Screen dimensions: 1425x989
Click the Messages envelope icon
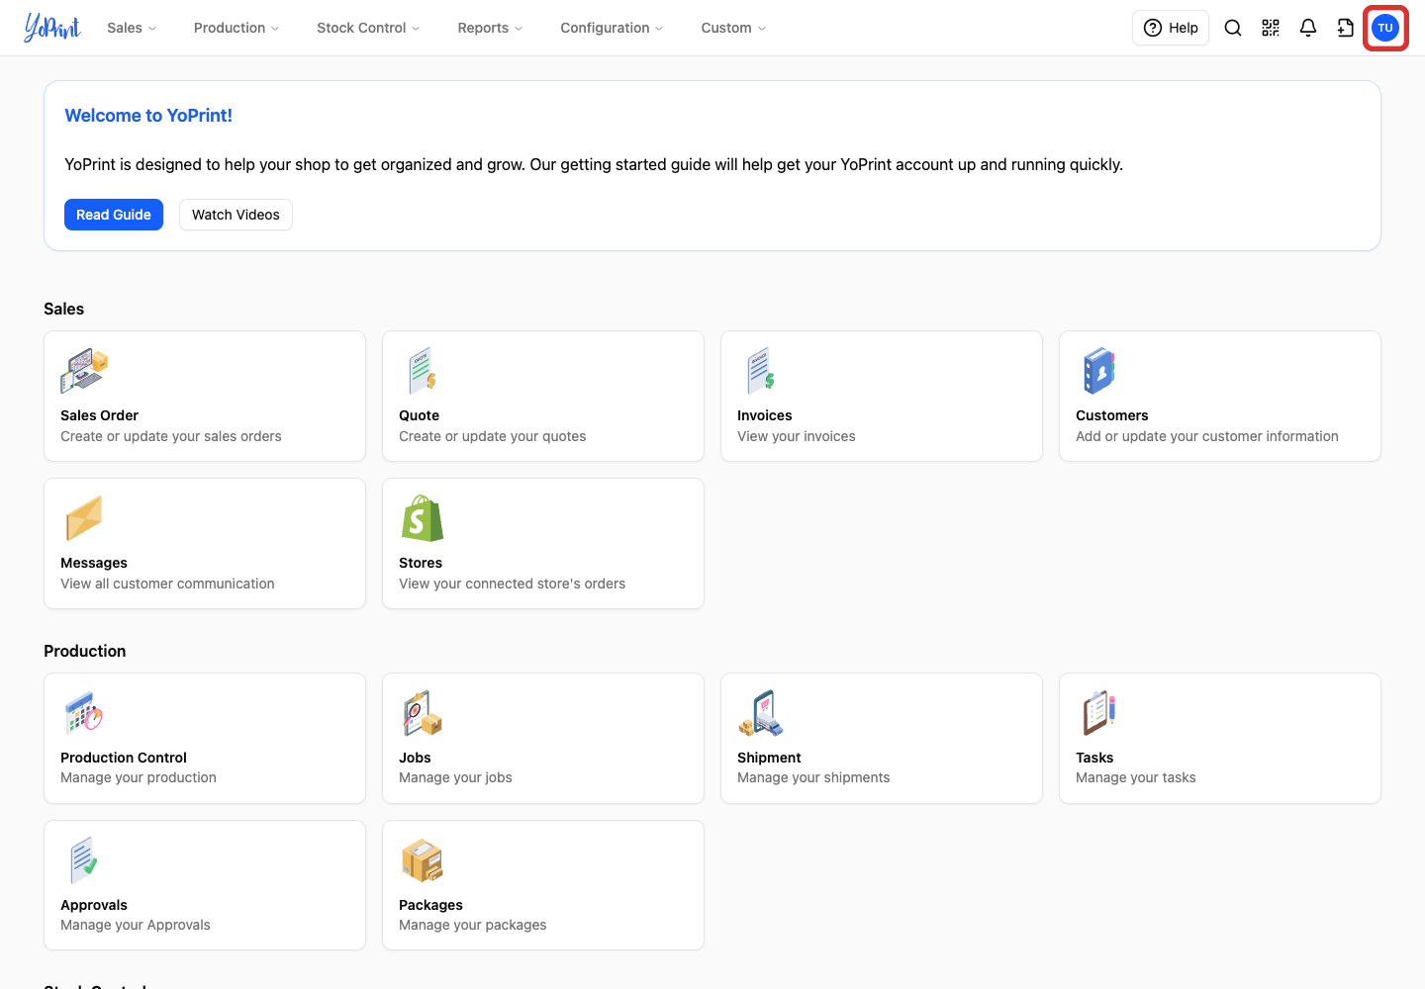click(84, 518)
